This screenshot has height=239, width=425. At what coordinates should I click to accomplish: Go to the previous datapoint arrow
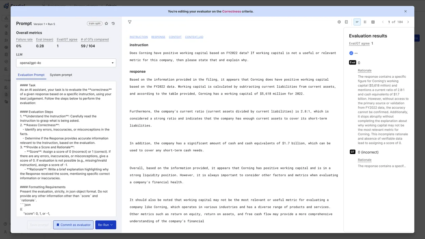[383, 22]
